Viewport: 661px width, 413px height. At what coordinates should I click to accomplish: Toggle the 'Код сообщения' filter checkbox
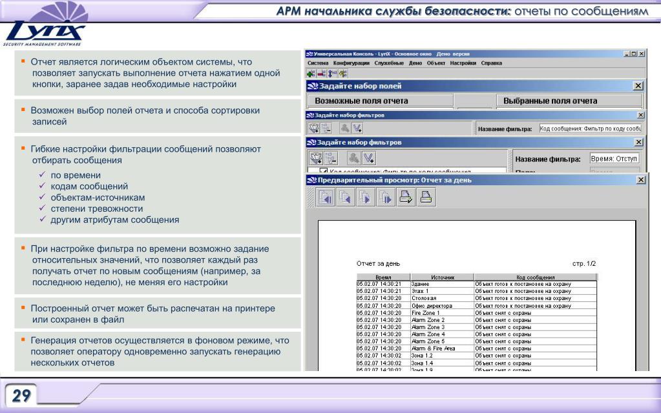click(323, 170)
